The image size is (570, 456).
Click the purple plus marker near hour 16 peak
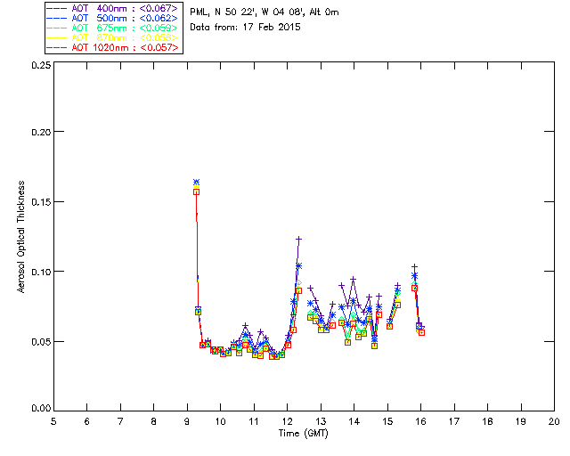coord(414,267)
